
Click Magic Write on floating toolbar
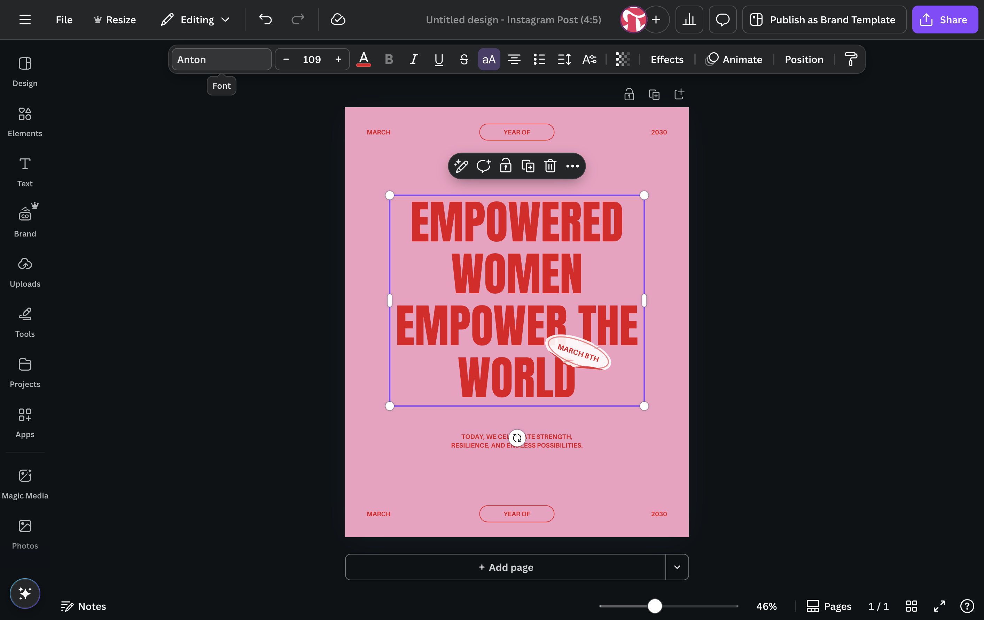pyautogui.click(x=461, y=166)
